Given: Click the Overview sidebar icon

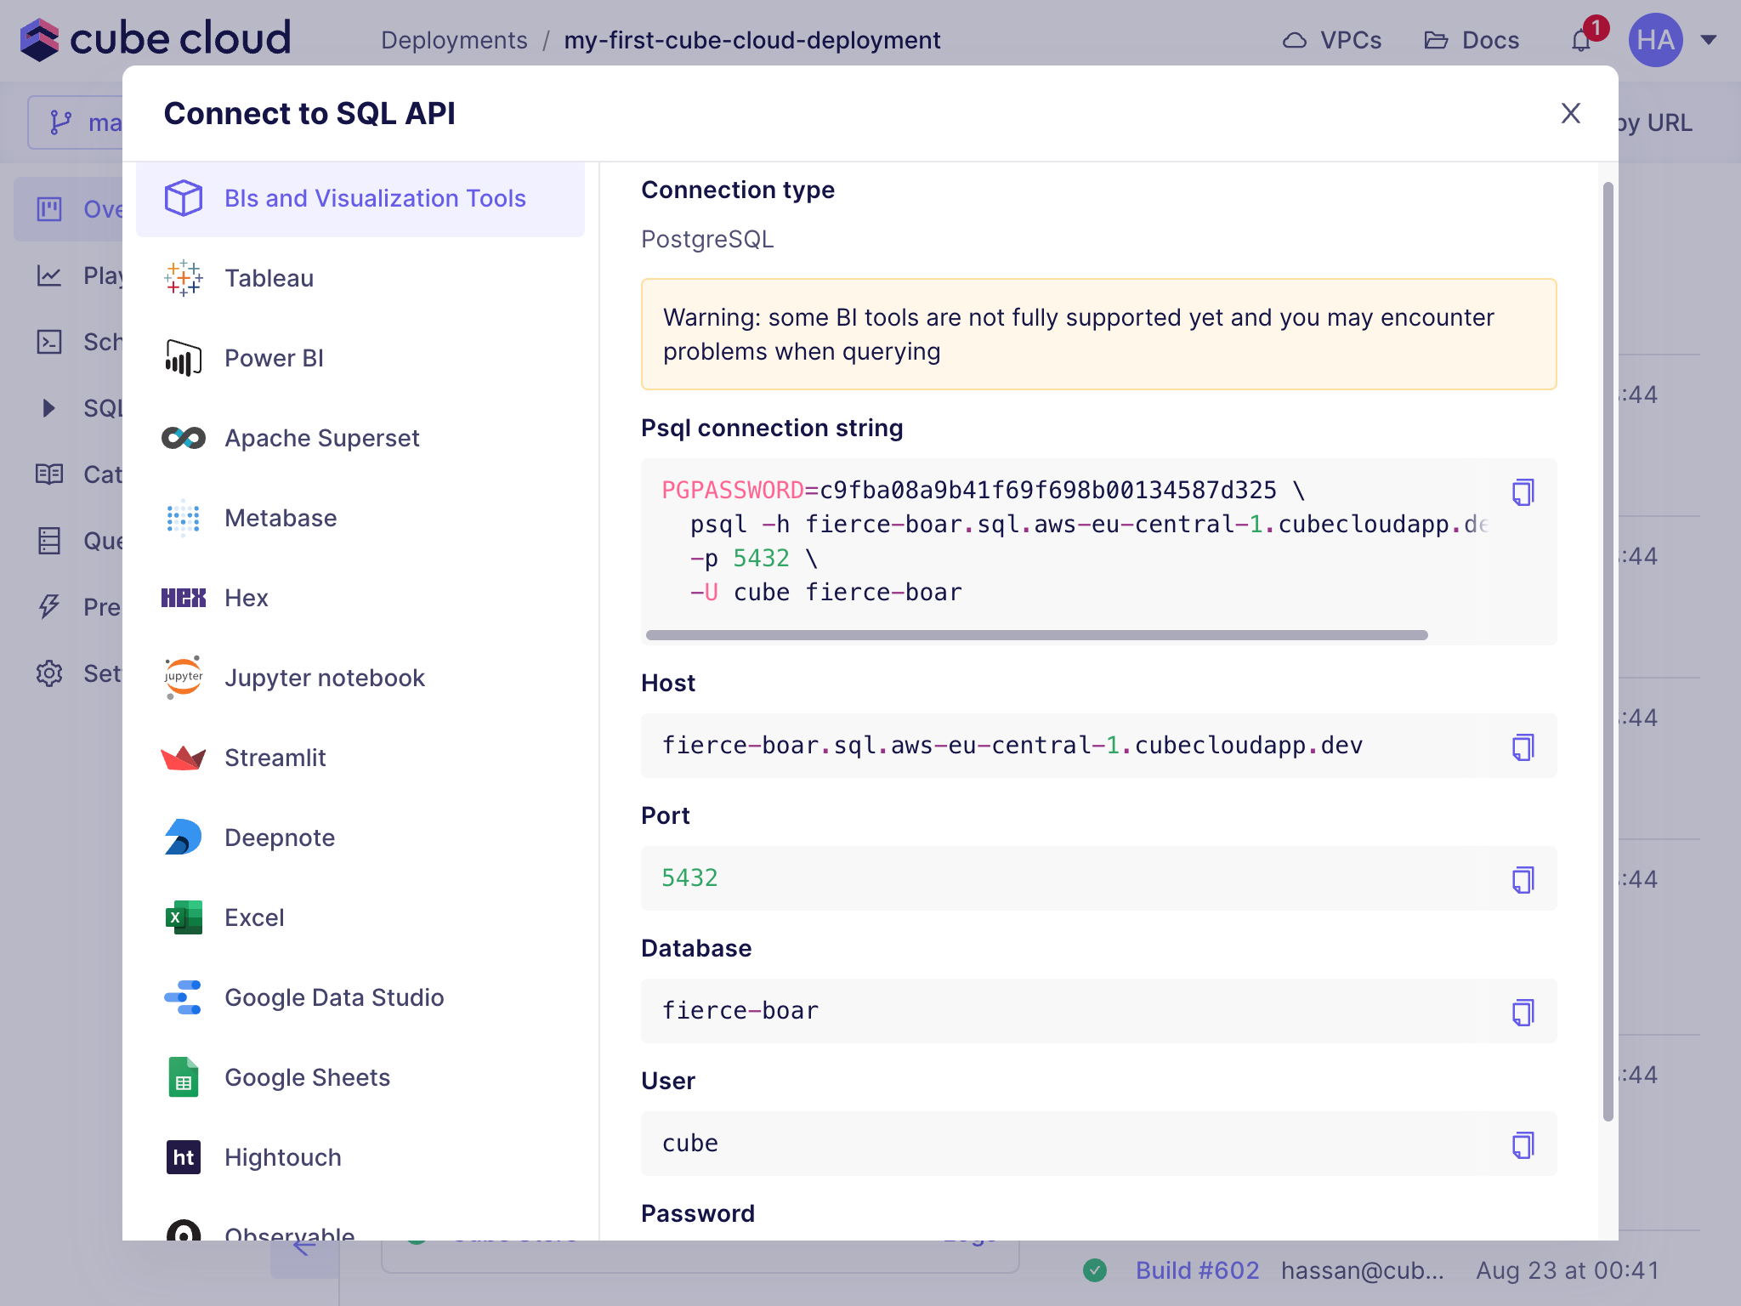Looking at the screenshot, I should pyautogui.click(x=49, y=209).
